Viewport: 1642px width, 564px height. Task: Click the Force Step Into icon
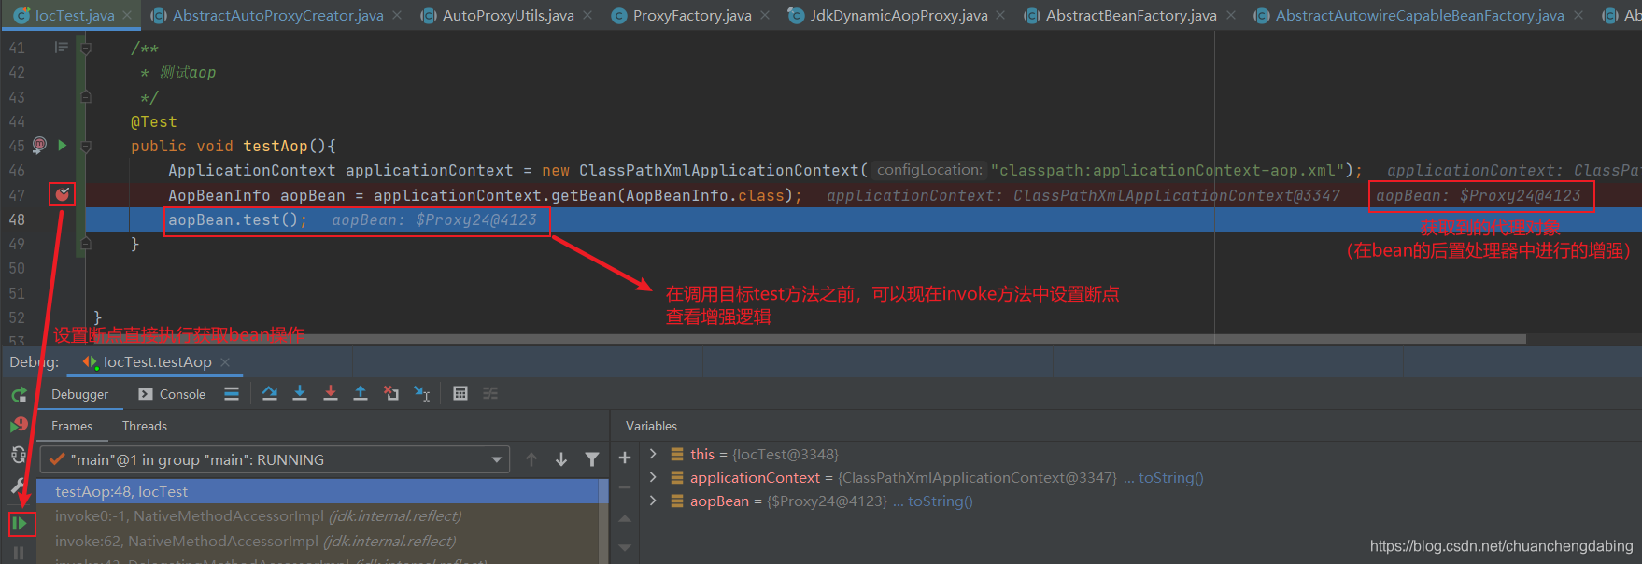tap(331, 394)
